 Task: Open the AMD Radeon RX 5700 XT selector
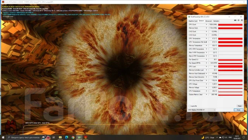(x=201, y=110)
